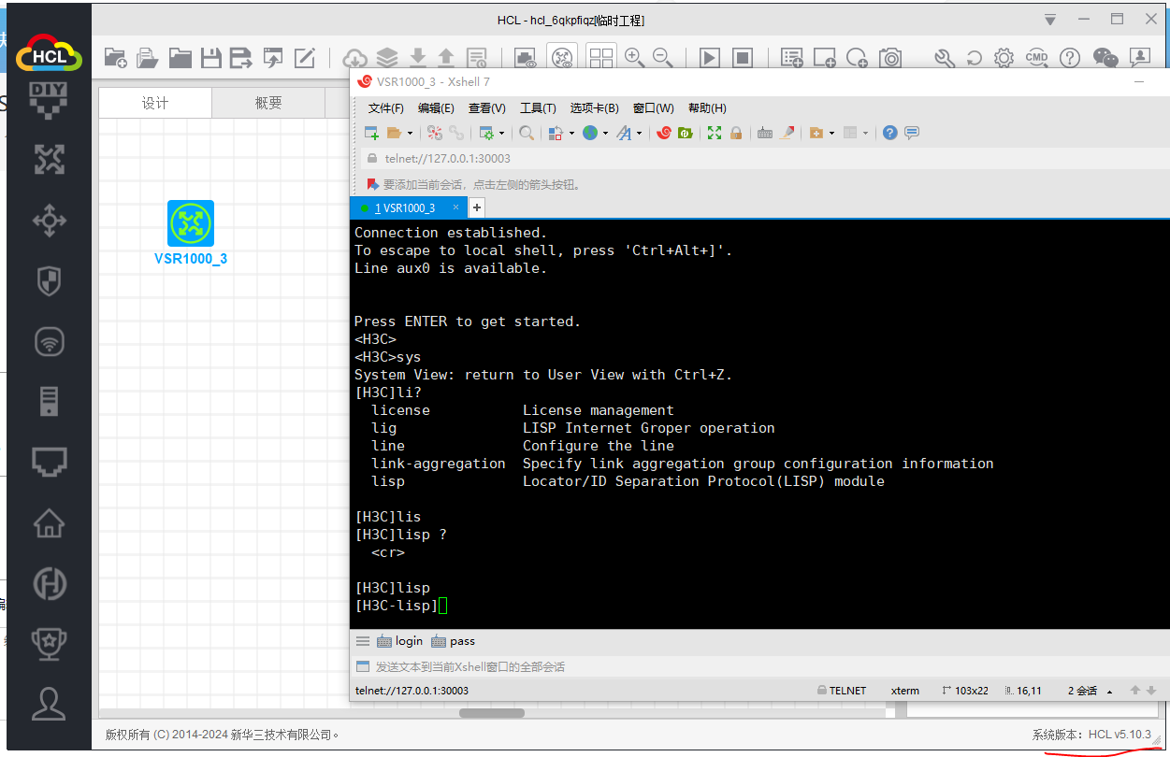The height and width of the screenshot is (757, 1170).
Task: Click the Xshell lock screen padlock icon
Action: [736, 133]
